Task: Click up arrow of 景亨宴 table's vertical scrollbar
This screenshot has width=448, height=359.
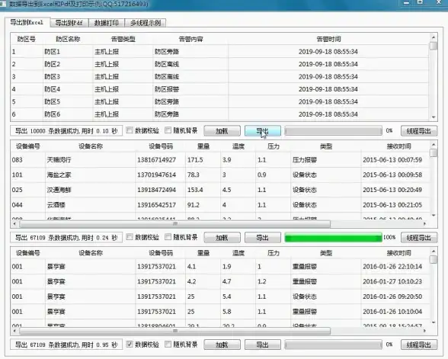Action: point(434,252)
